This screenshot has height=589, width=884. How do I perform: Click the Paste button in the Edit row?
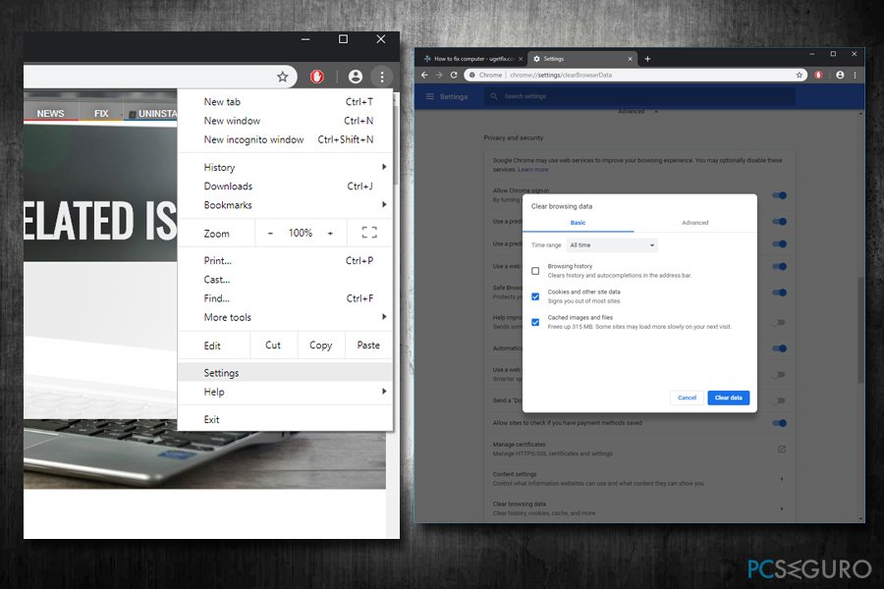tap(368, 345)
